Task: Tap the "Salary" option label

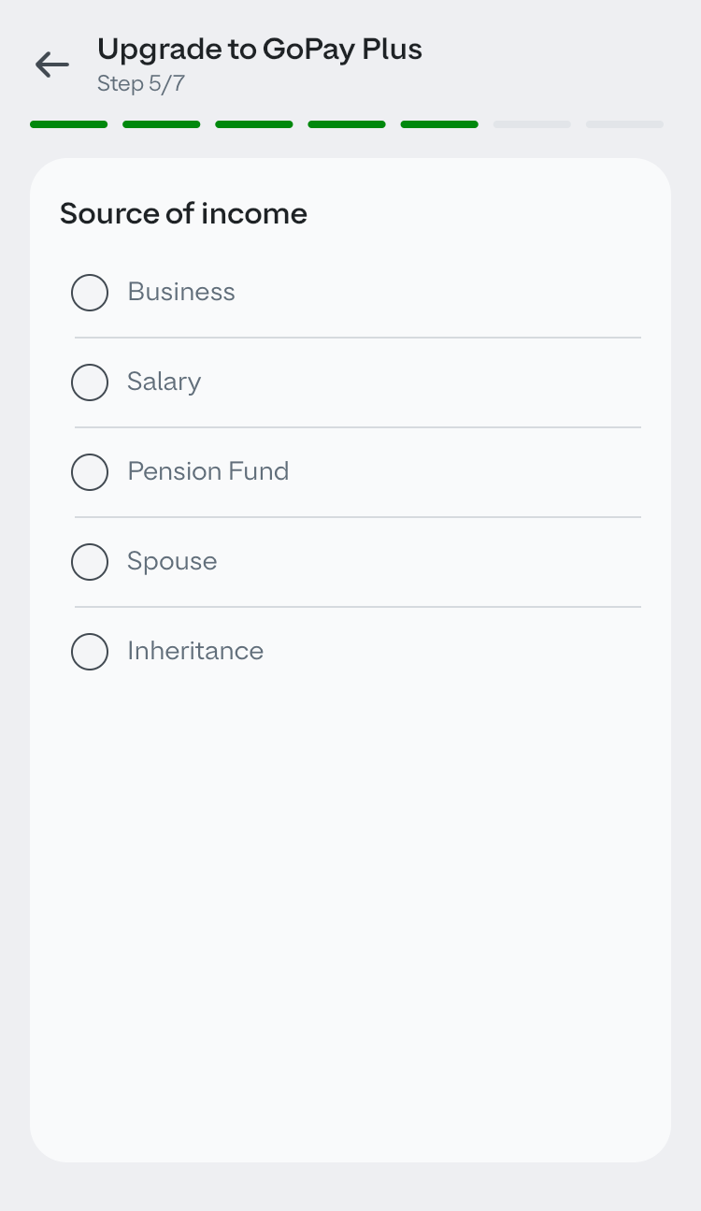Action: 165,382
